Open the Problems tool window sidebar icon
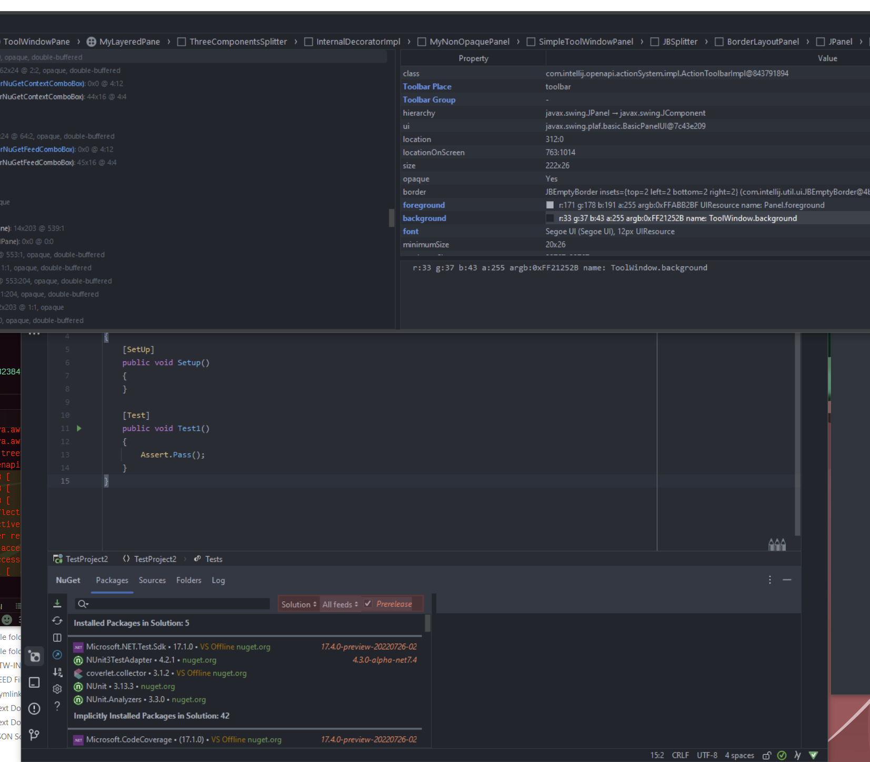The width and height of the screenshot is (870, 762). coord(34,708)
